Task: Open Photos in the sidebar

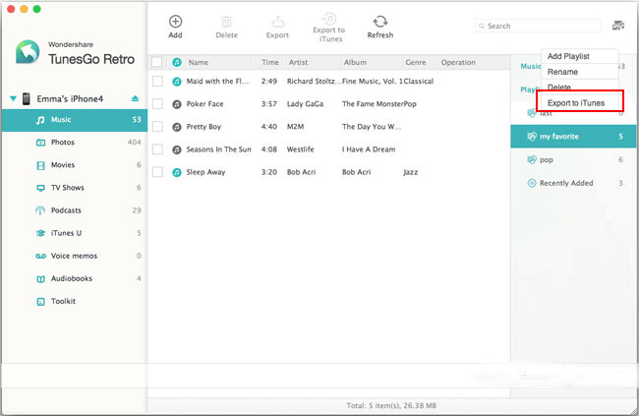Action: (x=74, y=143)
